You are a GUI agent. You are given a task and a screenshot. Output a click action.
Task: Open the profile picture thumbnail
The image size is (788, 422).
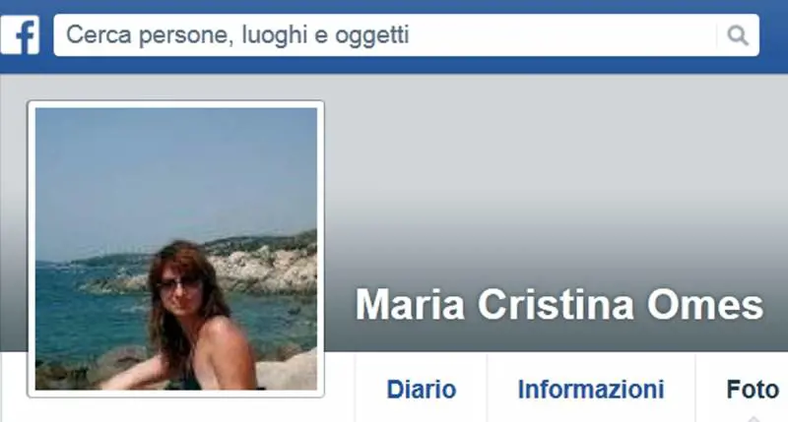pyautogui.click(x=176, y=249)
